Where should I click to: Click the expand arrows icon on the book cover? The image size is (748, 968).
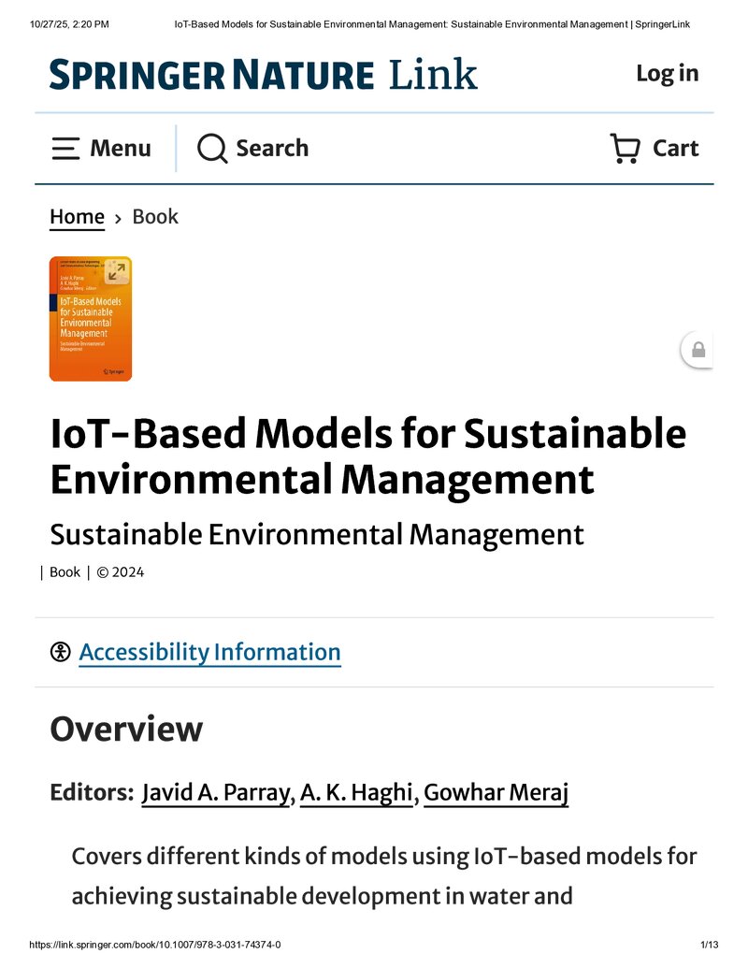116,271
